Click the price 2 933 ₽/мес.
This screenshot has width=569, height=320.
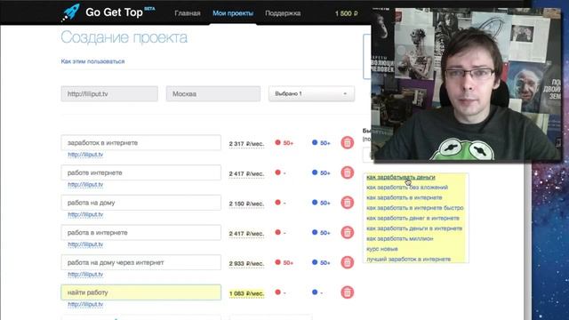click(x=246, y=263)
